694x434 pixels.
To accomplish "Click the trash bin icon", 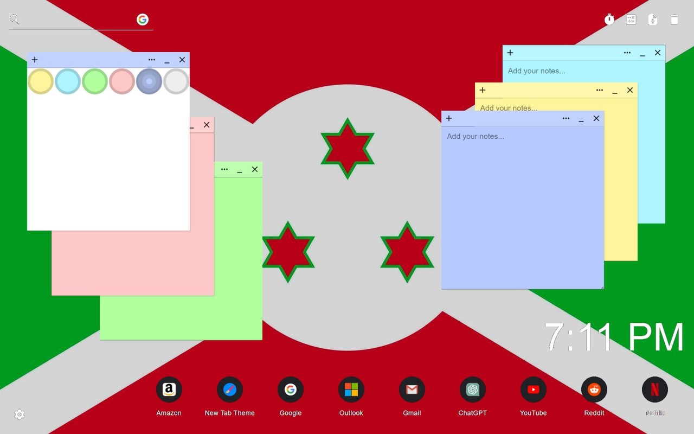I will pyautogui.click(x=674, y=20).
